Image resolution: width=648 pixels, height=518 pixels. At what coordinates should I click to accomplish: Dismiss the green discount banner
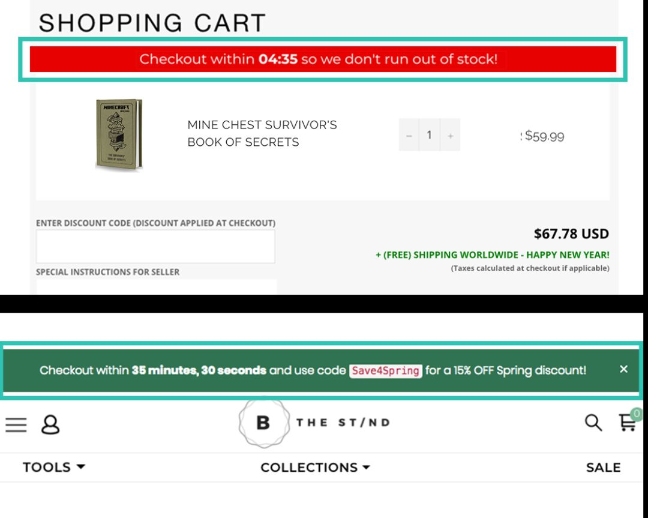tap(623, 369)
